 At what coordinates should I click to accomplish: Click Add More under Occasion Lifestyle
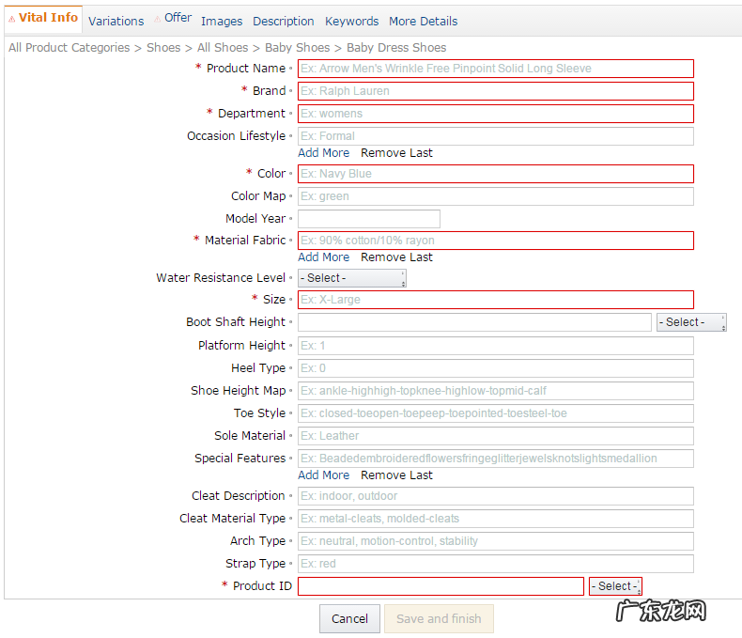[323, 153]
